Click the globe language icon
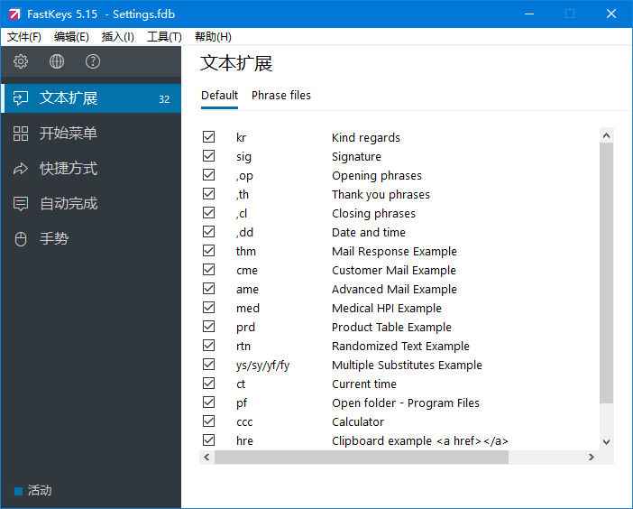Image resolution: width=633 pixels, height=509 pixels. pos(57,61)
